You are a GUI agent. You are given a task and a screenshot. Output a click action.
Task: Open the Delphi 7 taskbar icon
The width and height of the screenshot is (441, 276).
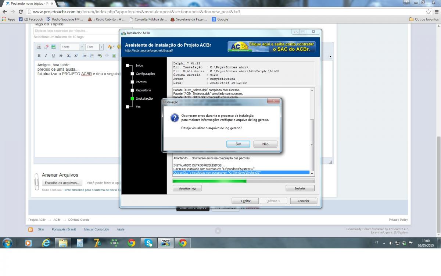point(97,243)
